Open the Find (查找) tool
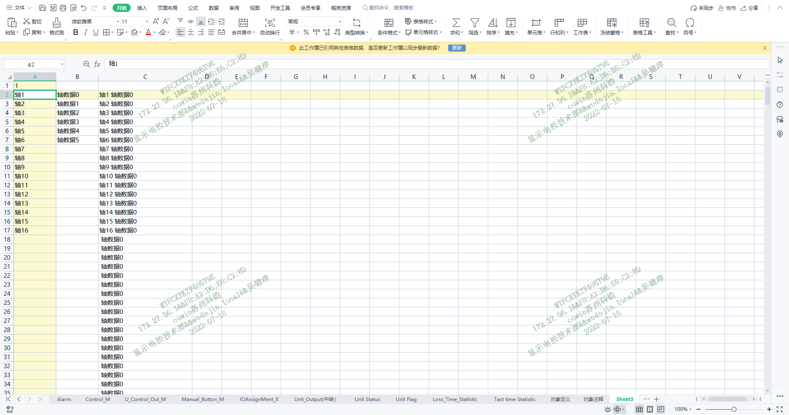789x415 pixels. [671, 23]
